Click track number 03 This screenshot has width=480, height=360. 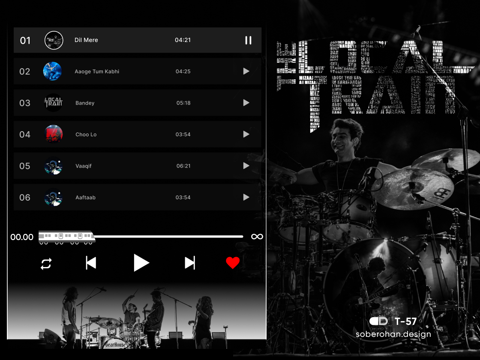point(25,103)
